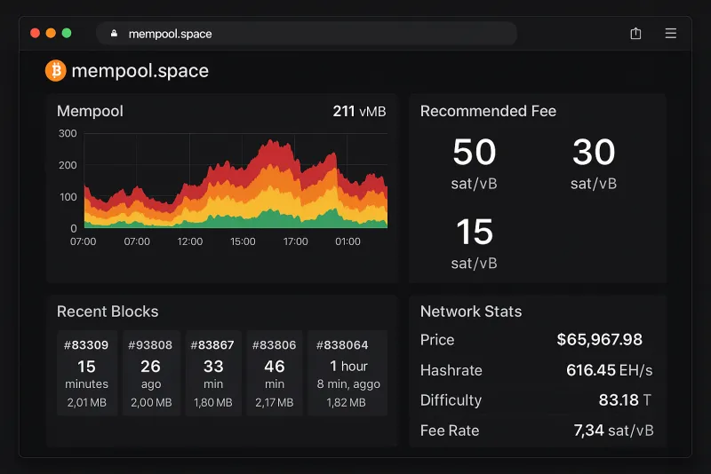Click the padlock icon in the address bar

tap(114, 34)
